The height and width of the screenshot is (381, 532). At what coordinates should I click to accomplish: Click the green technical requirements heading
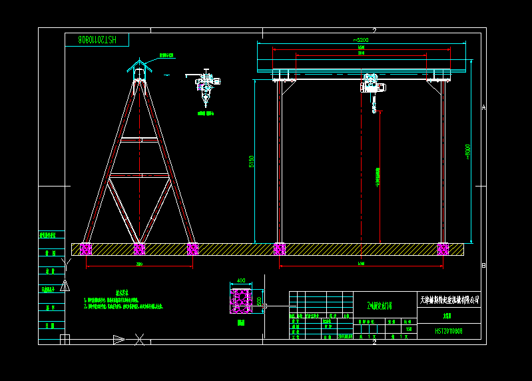(122, 293)
